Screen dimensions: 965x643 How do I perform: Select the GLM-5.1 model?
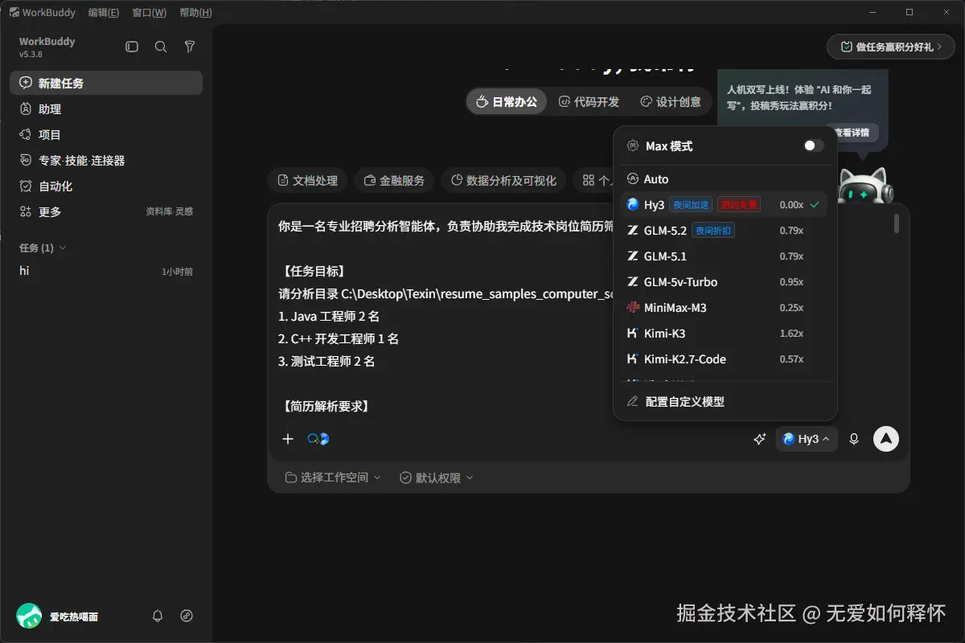pos(725,256)
